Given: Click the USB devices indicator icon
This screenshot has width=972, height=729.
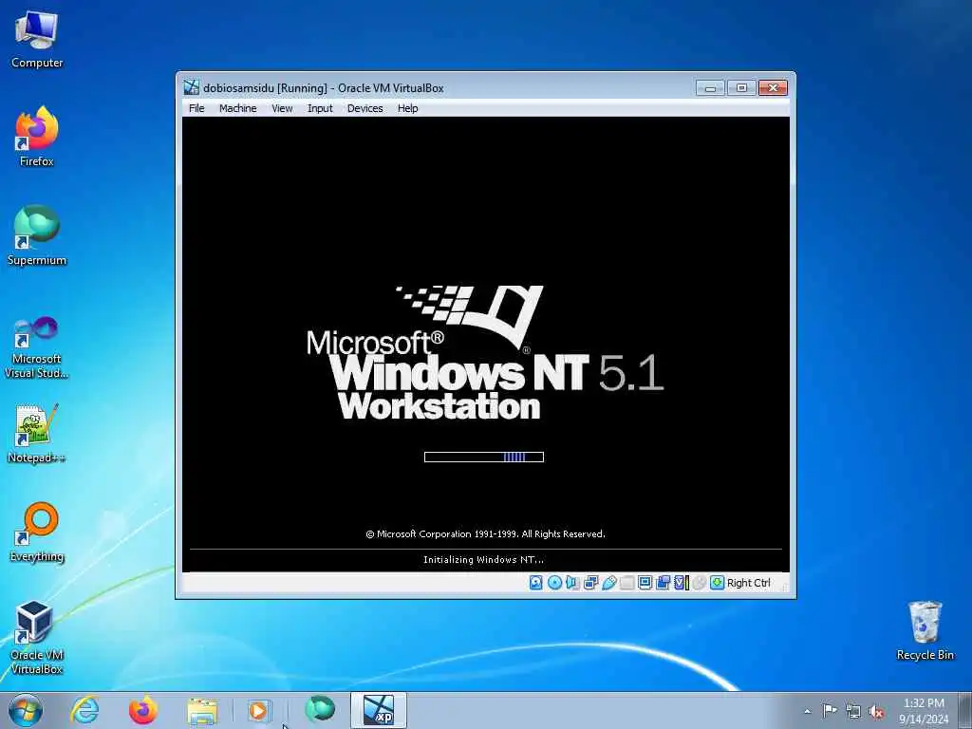Looking at the screenshot, I should coord(609,583).
